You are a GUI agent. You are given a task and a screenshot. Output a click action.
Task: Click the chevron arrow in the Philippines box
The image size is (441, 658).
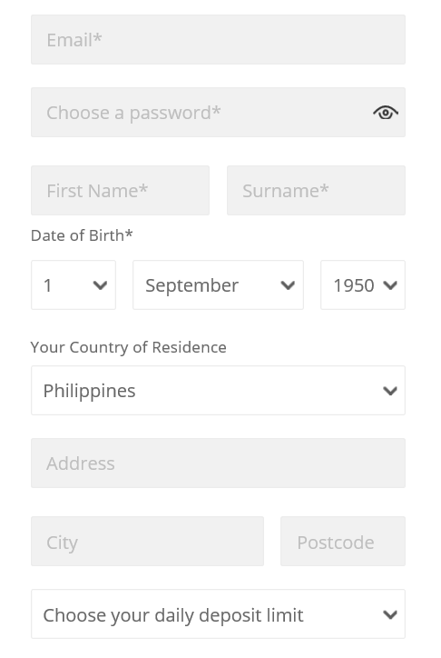click(x=390, y=391)
